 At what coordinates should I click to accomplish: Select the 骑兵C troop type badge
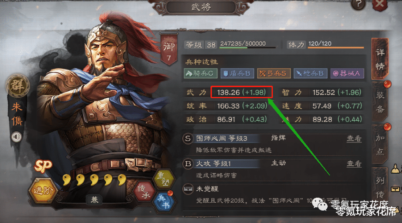click(200, 73)
